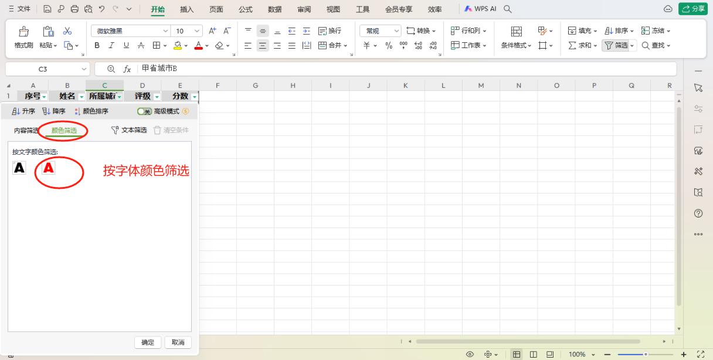713x360 pixels.
Task: Increase font size with A+ icon
Action: click(x=213, y=30)
